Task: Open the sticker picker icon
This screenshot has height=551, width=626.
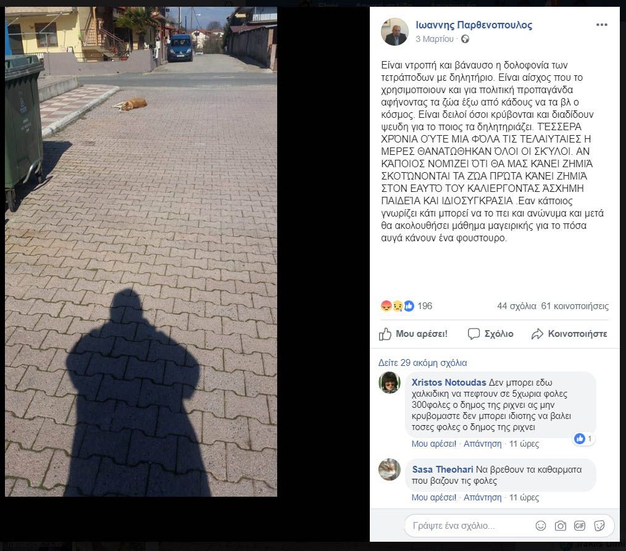Action: click(599, 526)
